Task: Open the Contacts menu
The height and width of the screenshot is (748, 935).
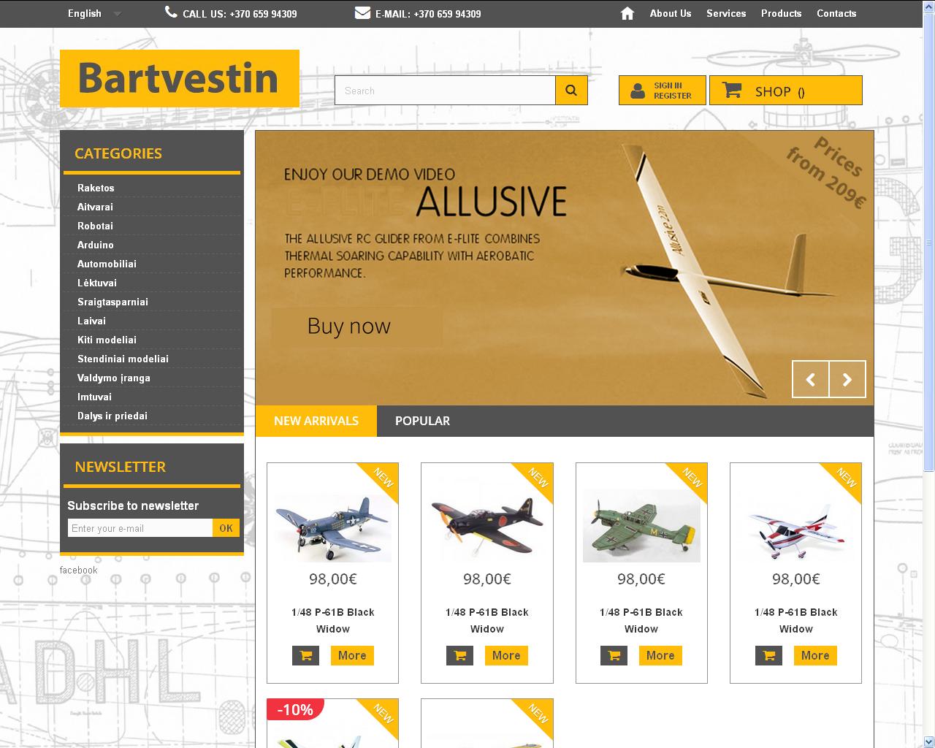Action: pos(836,13)
